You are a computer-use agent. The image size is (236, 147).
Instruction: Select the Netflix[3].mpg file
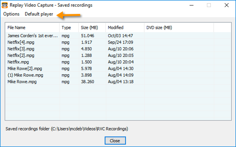(21, 49)
